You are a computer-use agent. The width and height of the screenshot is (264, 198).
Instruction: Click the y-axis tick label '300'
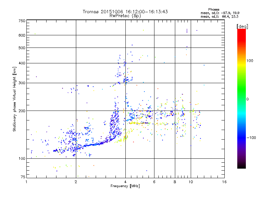click(x=22, y=83)
